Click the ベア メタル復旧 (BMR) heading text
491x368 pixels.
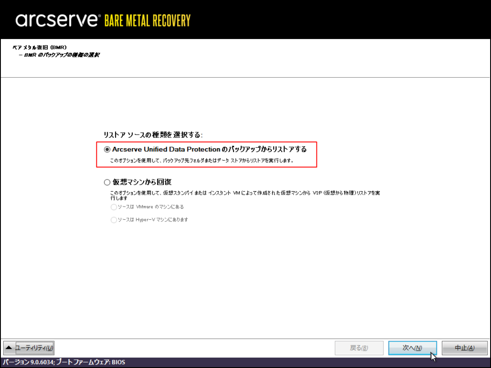point(40,47)
